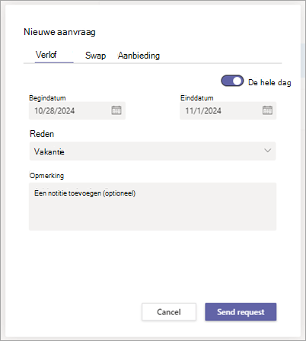Click the Reden section label

coord(42,134)
